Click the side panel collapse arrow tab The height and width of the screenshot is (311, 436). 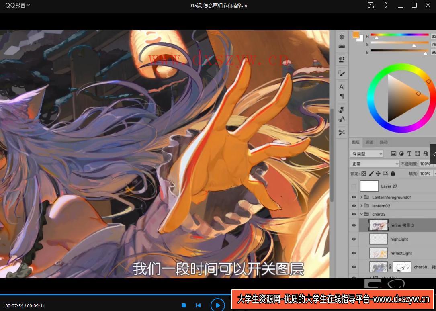point(433,155)
